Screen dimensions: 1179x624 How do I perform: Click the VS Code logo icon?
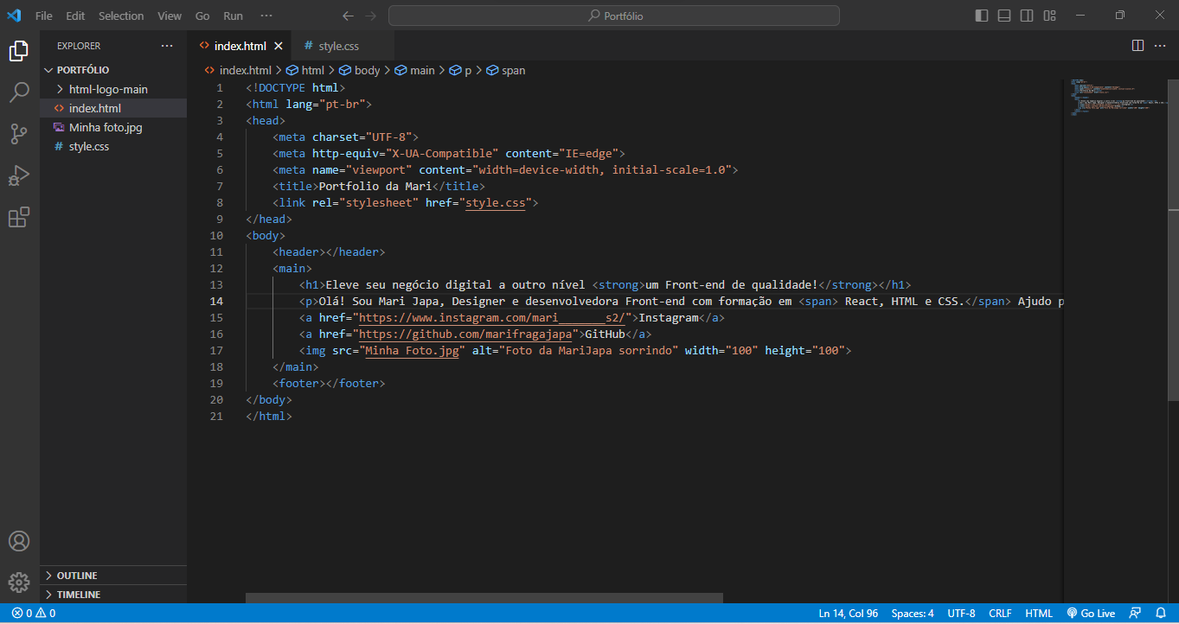coord(14,16)
